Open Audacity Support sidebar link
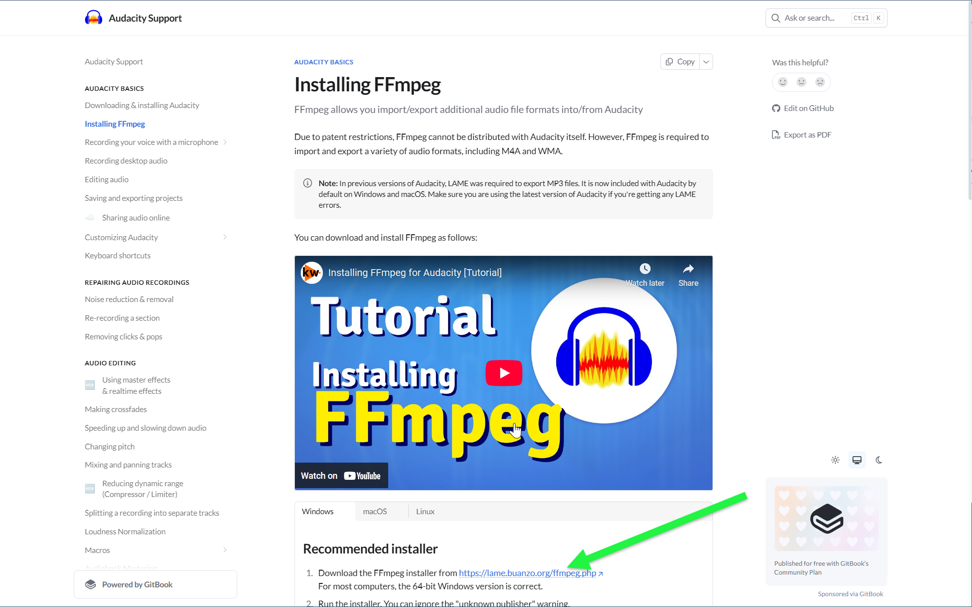The image size is (972, 607). (x=114, y=62)
